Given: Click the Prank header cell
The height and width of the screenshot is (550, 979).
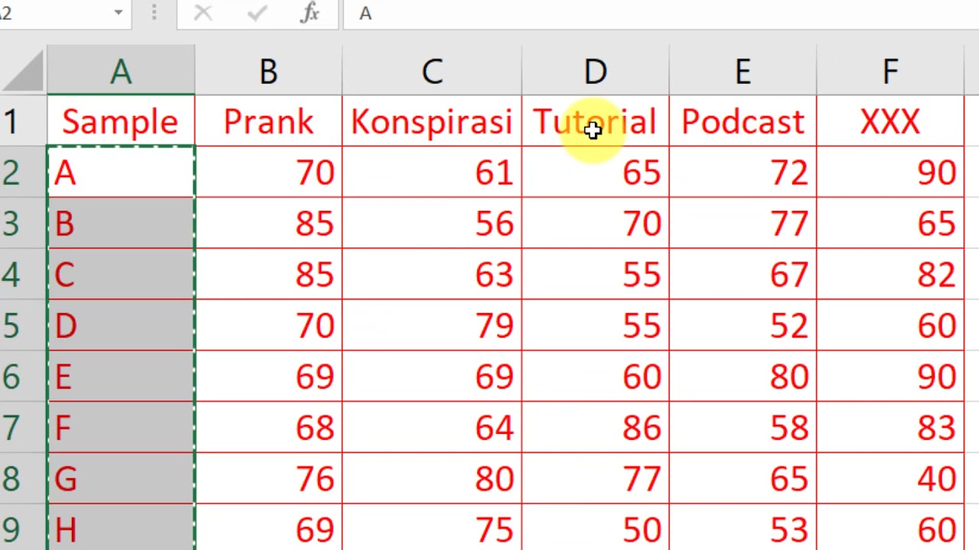Looking at the screenshot, I should 268,121.
